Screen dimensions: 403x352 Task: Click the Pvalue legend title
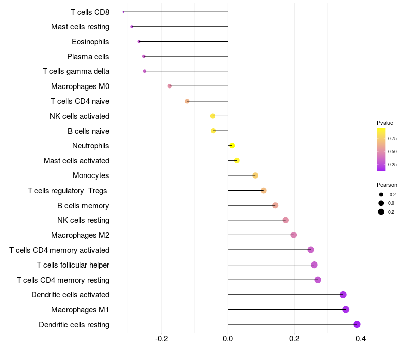385,123
